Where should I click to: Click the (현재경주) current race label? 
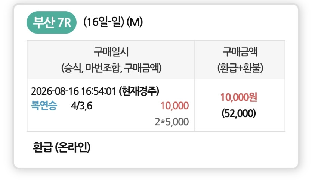[139, 91]
